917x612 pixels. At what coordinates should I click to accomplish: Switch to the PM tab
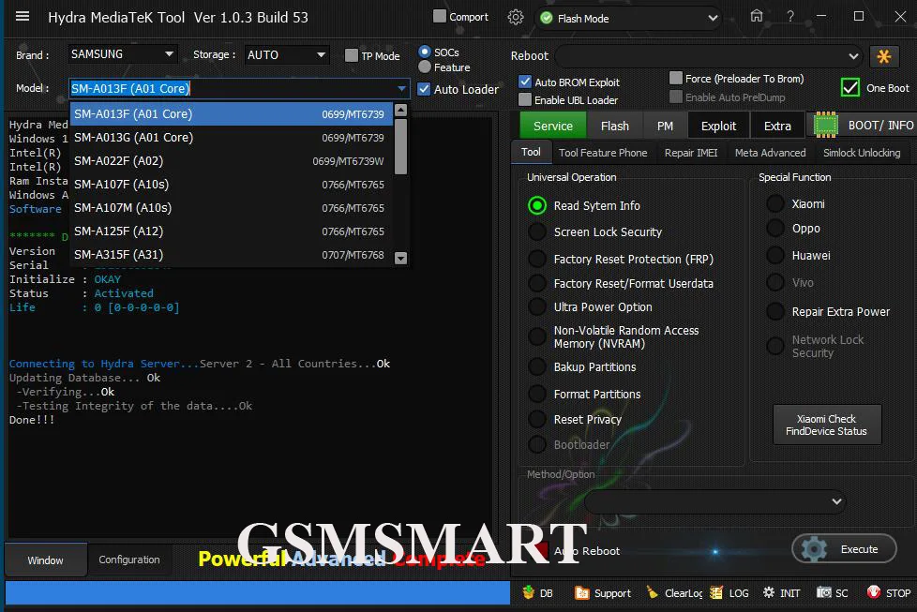(665, 126)
